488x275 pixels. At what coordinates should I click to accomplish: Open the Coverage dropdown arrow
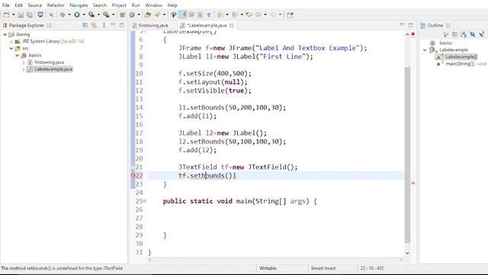pos(98,15)
